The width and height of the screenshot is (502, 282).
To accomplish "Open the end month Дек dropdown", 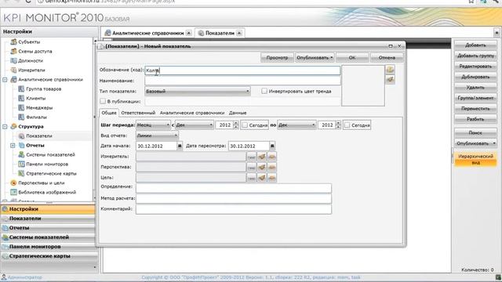I will tap(296, 125).
